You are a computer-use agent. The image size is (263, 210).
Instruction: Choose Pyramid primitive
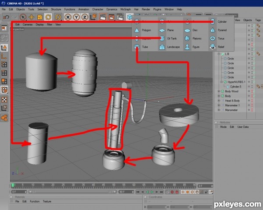tap(218, 30)
